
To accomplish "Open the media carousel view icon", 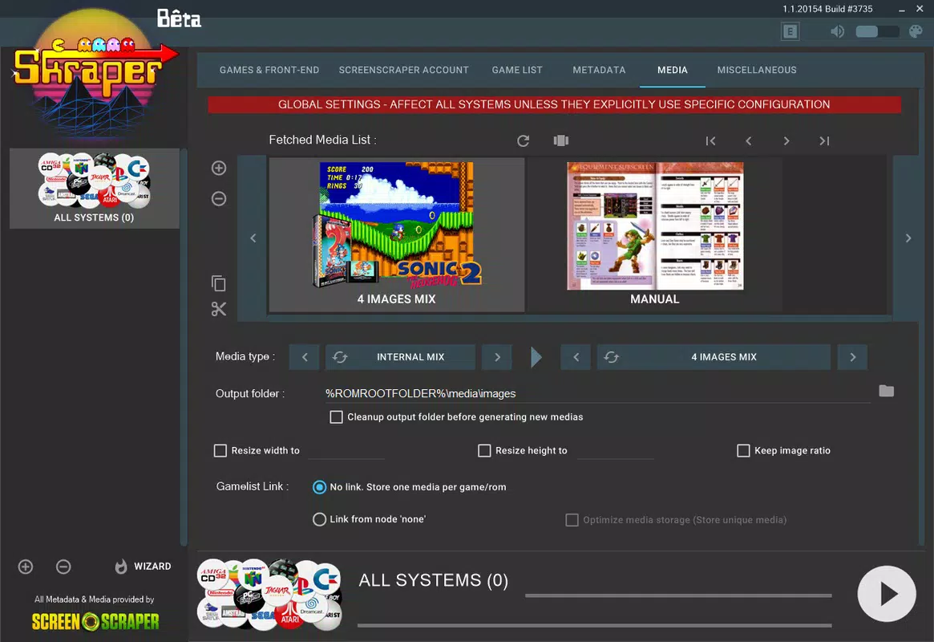I will (561, 140).
